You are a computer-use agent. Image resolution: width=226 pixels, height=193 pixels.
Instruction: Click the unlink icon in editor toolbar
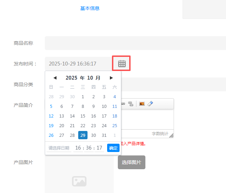pos(131,104)
